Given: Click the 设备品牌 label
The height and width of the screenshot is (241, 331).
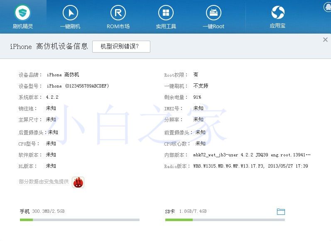Looking at the screenshot, I should pos(30,75).
